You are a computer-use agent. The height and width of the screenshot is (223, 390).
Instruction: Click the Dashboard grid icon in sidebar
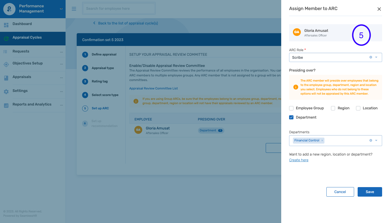(6, 25)
